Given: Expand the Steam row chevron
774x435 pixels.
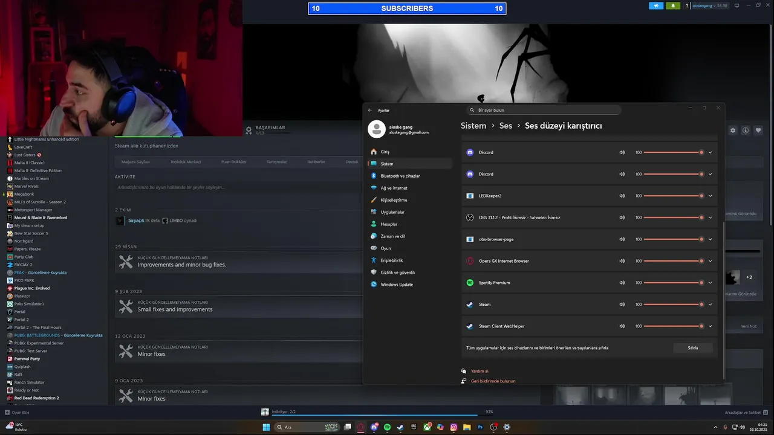Looking at the screenshot, I should point(710,304).
